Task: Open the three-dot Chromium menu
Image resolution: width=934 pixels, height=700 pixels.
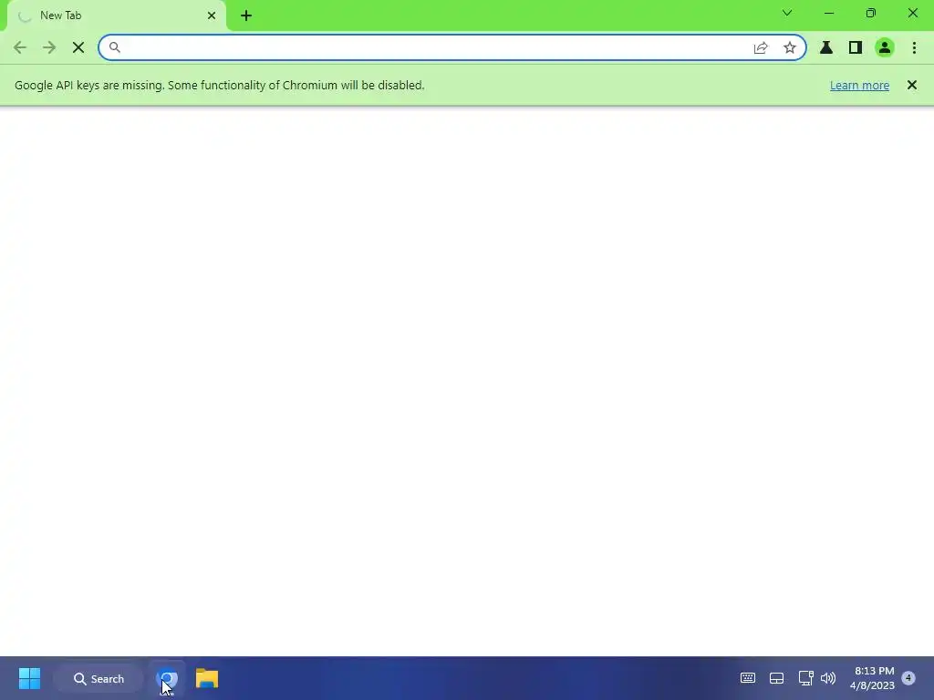Action: pyautogui.click(x=914, y=47)
